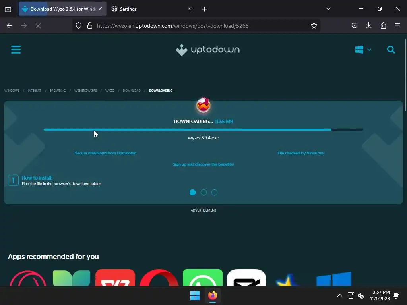Go to the WYZO breadcrumb
The image size is (407, 305).
(110, 91)
